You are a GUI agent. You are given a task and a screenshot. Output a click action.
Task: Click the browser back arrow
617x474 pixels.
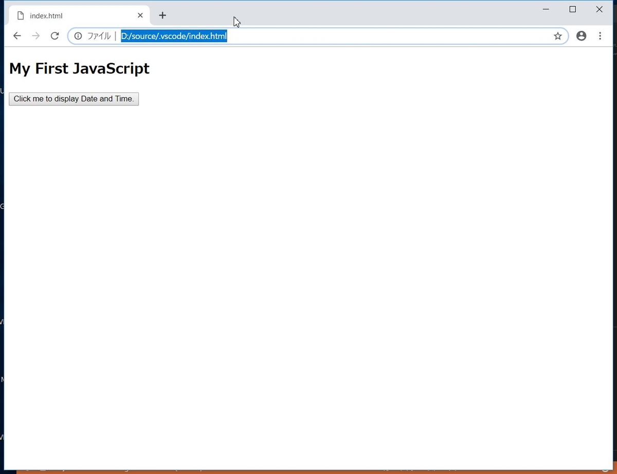tap(17, 36)
